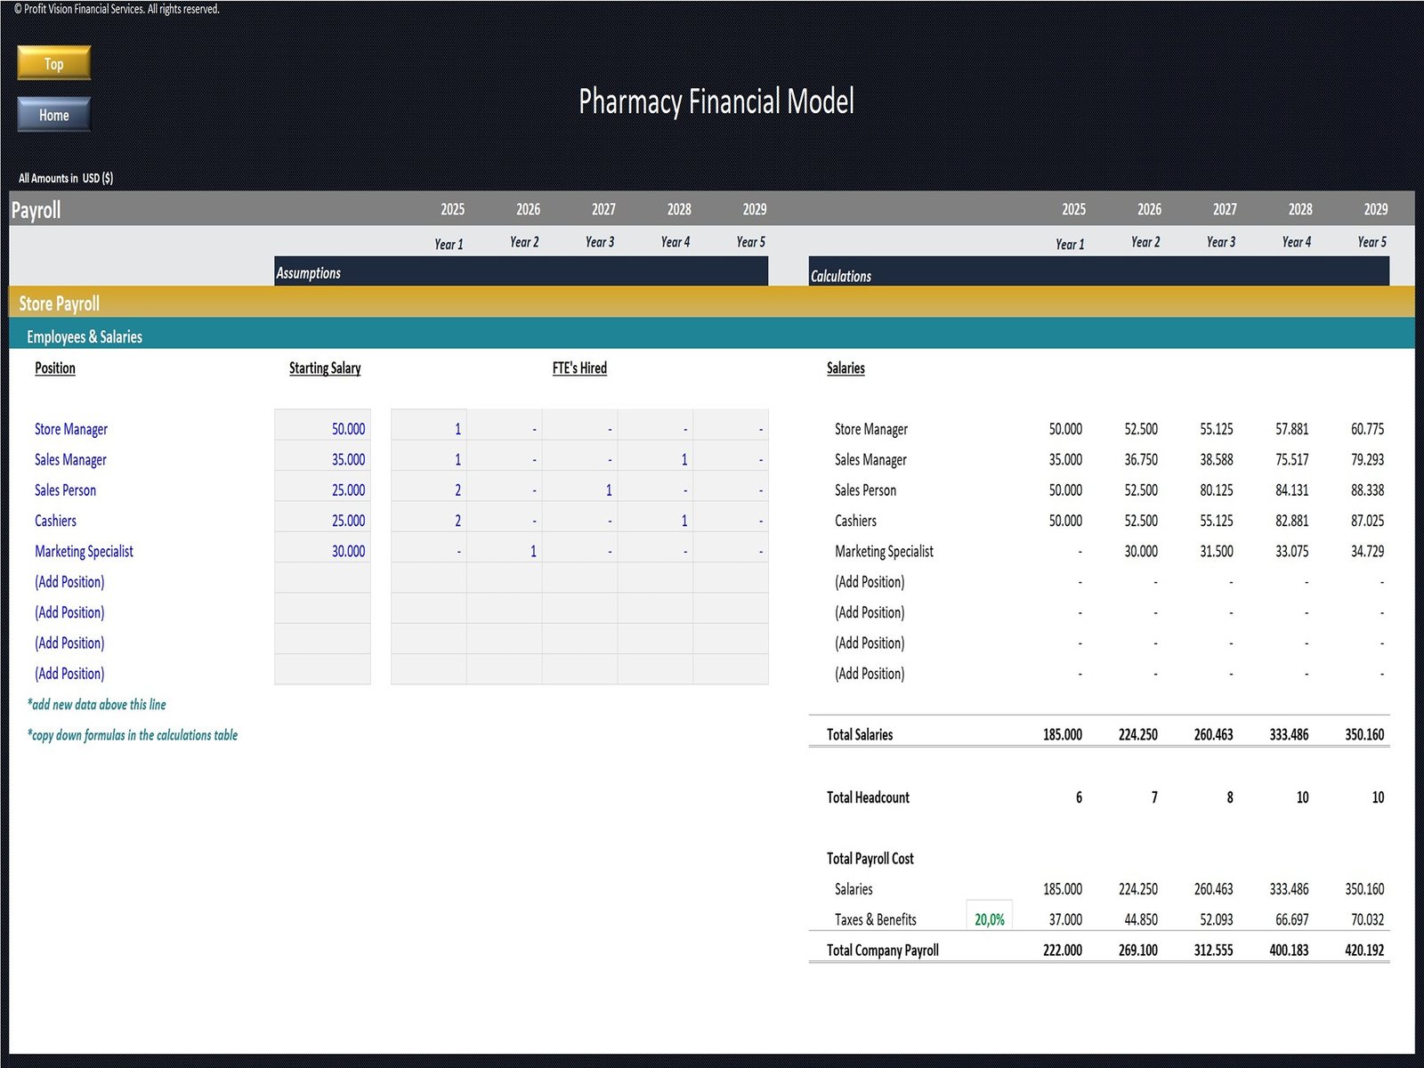Click the Store Manager position name
This screenshot has width=1424, height=1068.
(x=71, y=429)
